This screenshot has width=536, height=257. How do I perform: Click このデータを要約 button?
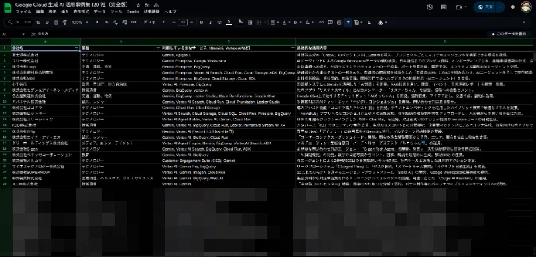tap(509, 34)
